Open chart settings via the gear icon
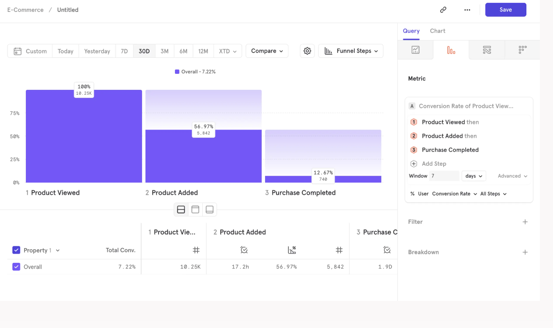Screen dimensions: 553x328 [307, 50]
